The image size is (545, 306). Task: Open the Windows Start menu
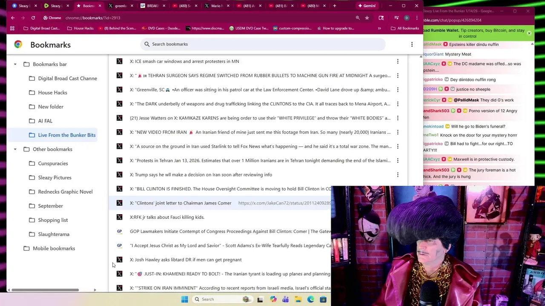coord(184,299)
